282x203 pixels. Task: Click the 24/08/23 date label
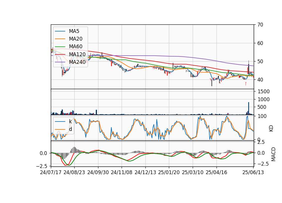74,172
